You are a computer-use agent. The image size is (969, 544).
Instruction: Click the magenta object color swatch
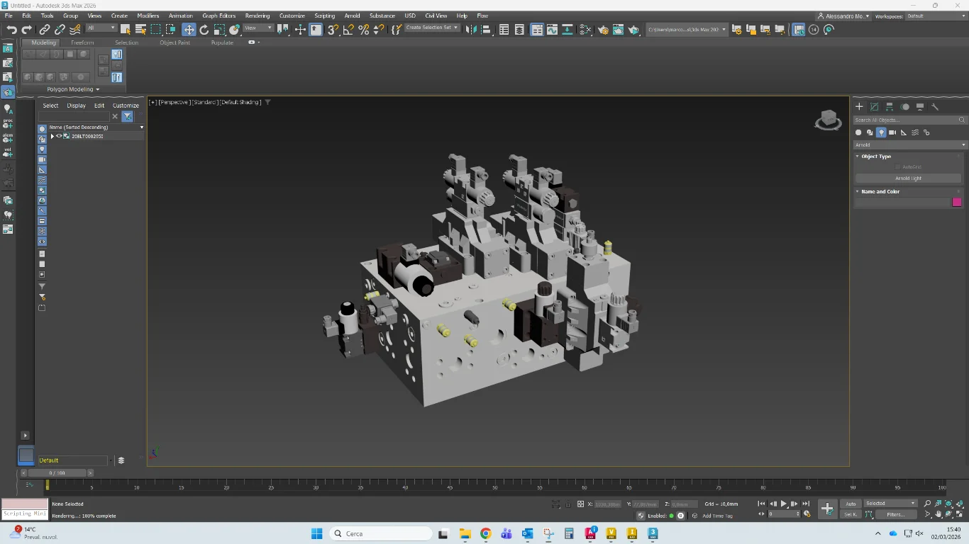pos(956,203)
